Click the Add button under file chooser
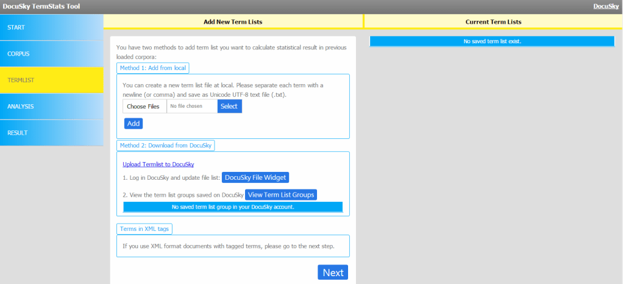This screenshot has width=623, height=284. tap(133, 124)
